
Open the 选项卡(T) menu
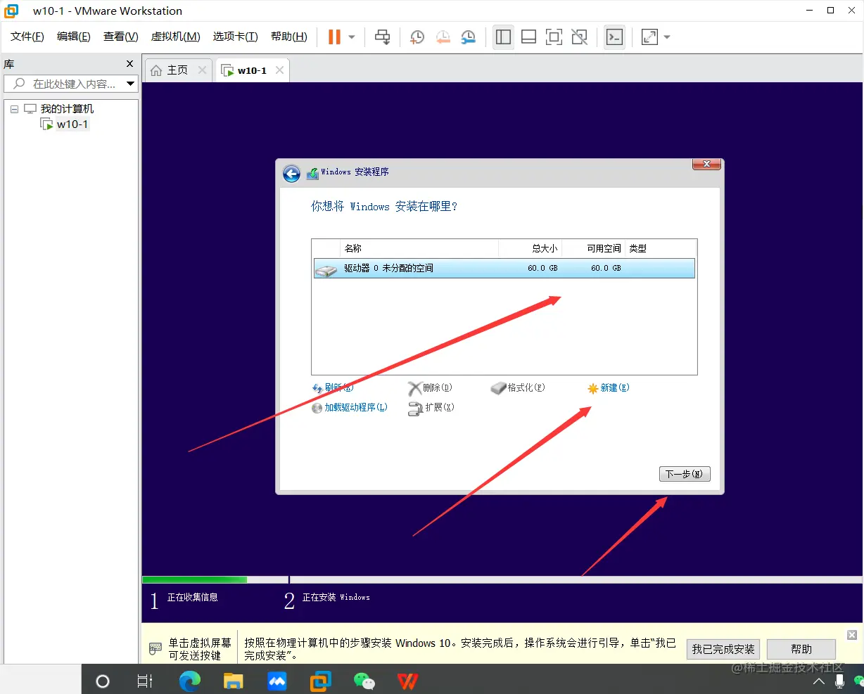click(x=235, y=37)
